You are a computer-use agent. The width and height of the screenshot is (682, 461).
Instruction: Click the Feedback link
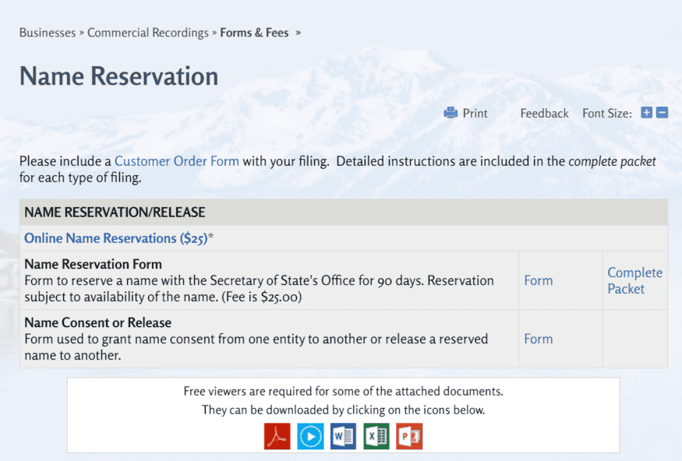(544, 114)
